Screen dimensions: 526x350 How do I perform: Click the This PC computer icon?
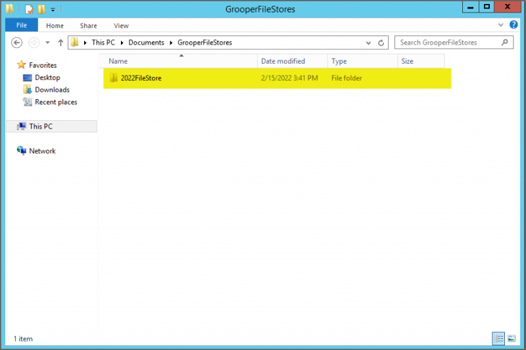point(22,126)
